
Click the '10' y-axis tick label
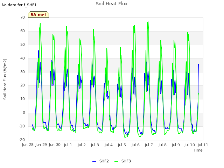[22, 99]
